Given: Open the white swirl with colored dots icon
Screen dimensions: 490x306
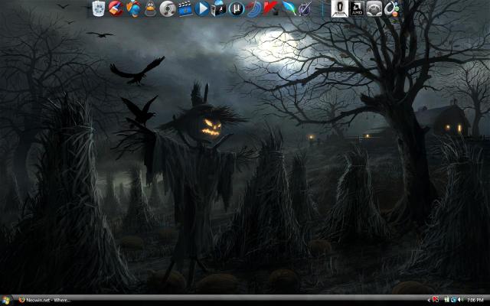Looking at the screenshot, I should (391, 8).
